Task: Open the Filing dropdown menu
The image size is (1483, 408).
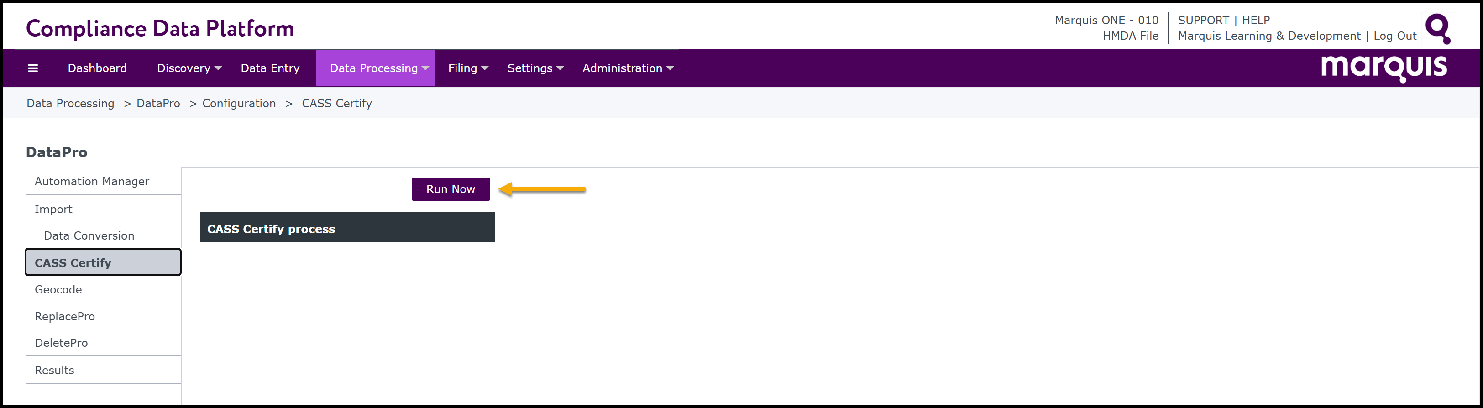Action: click(x=468, y=68)
